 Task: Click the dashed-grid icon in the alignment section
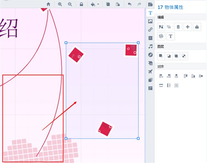click(176, 85)
